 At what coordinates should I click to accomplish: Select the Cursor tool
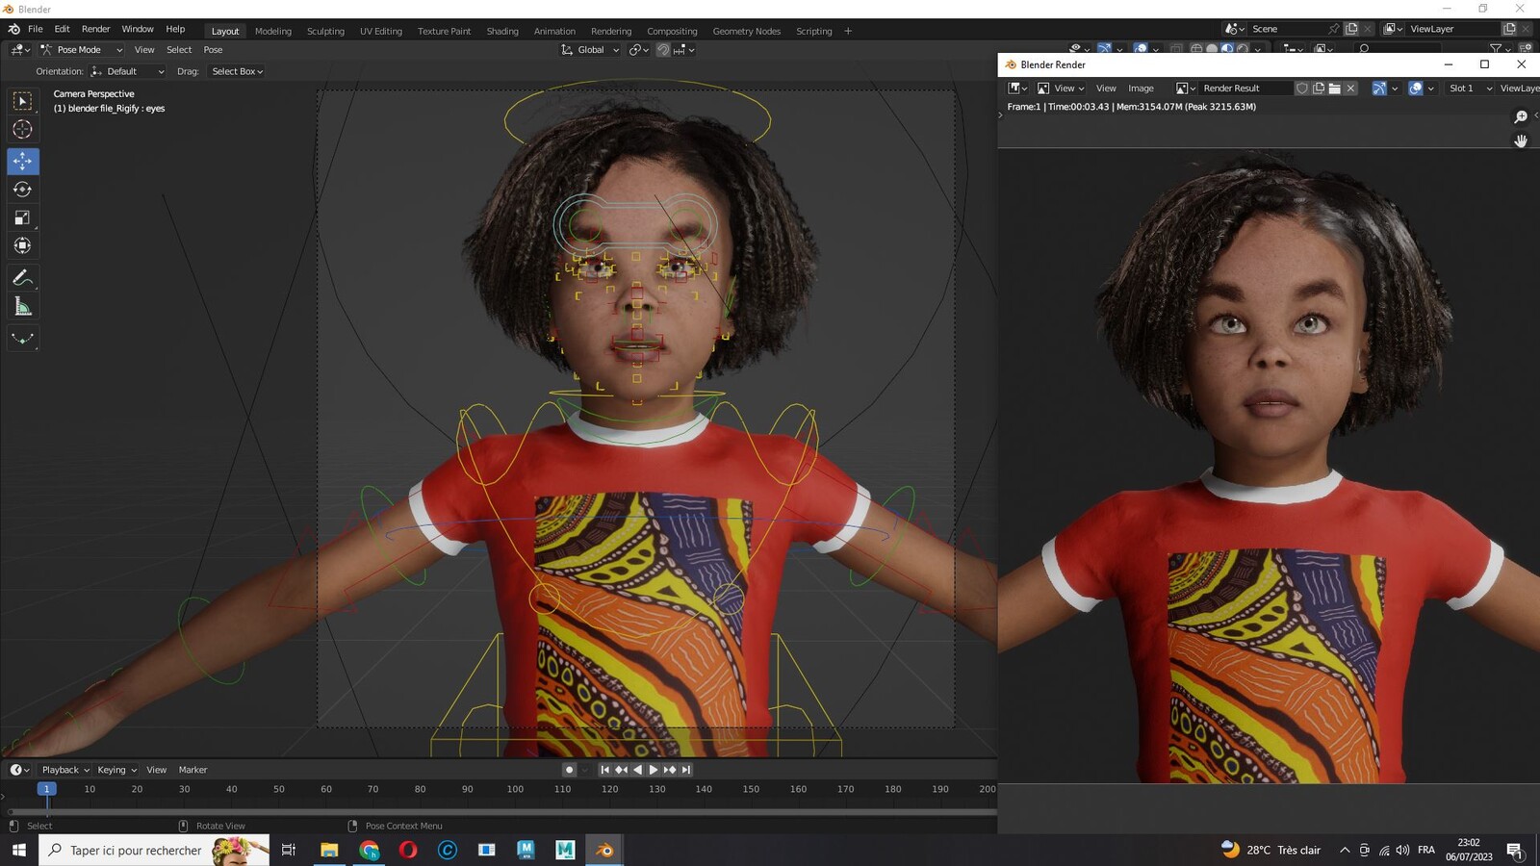click(23, 129)
